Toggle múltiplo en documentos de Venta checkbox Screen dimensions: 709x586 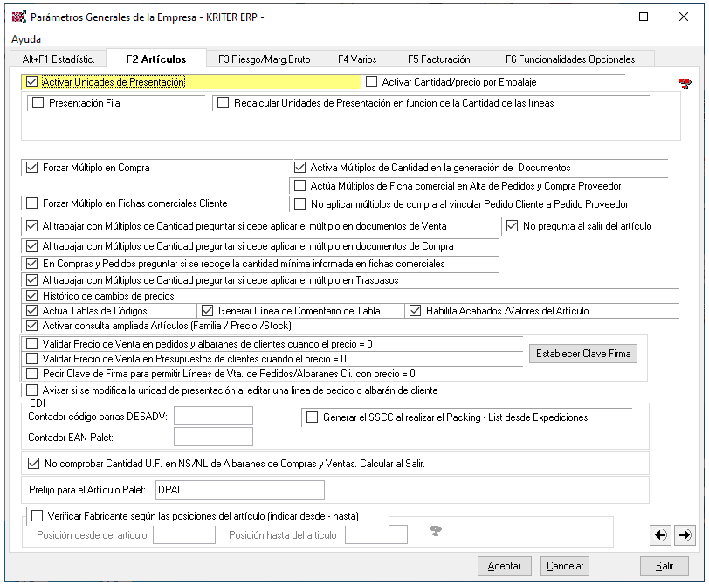pyautogui.click(x=31, y=226)
